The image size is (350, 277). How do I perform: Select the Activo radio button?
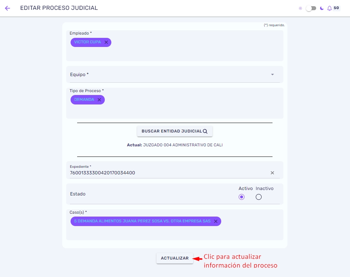coord(242,197)
